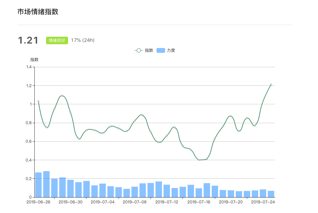Image resolution: width=318 pixels, height=213 pixels.
Task: Click the first blue bar on the left
Action: pos(38,185)
